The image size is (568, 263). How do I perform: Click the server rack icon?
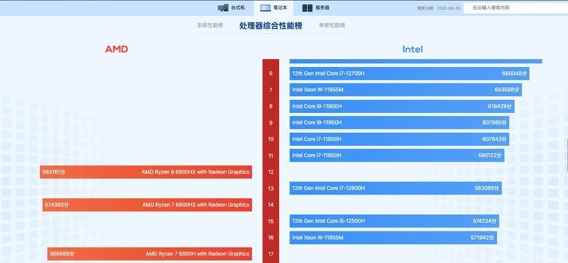click(x=307, y=8)
